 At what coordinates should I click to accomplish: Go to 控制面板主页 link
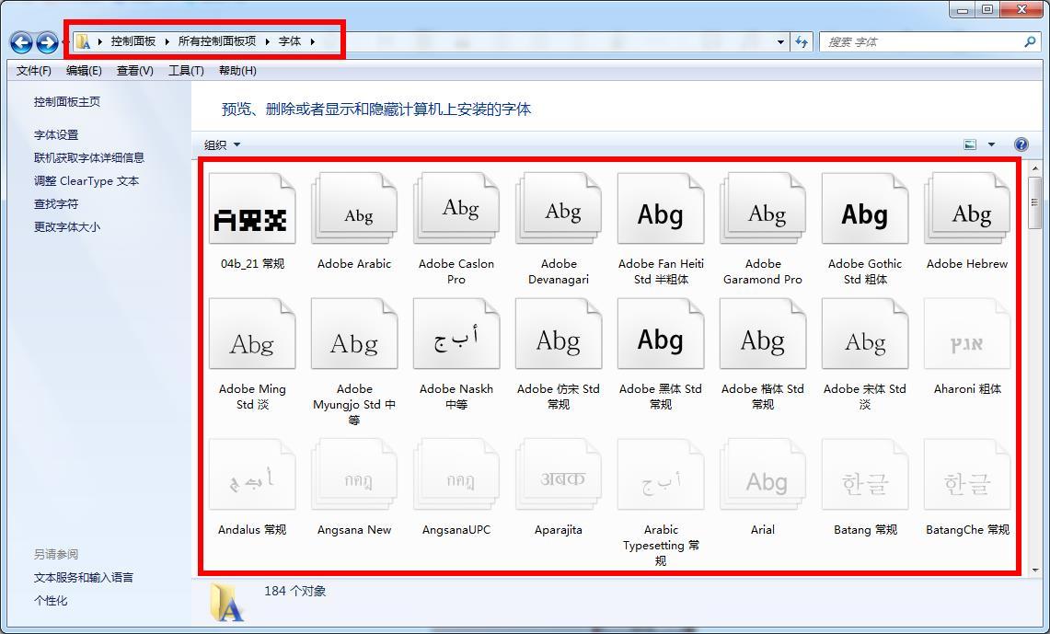point(67,102)
